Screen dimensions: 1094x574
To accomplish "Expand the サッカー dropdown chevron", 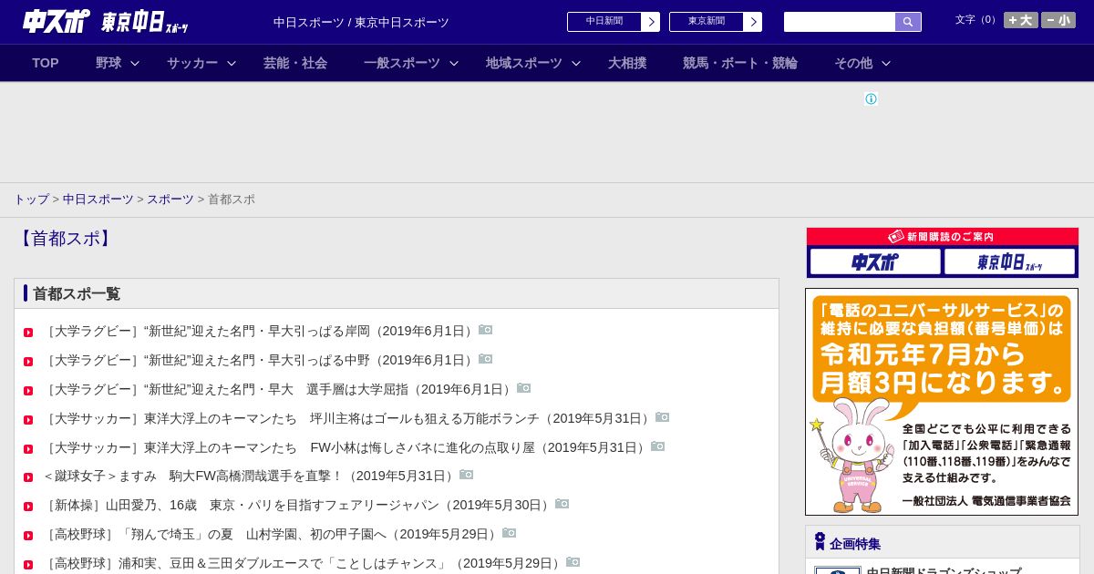I will click(232, 63).
